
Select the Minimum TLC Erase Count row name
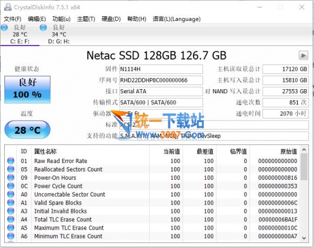(68, 236)
